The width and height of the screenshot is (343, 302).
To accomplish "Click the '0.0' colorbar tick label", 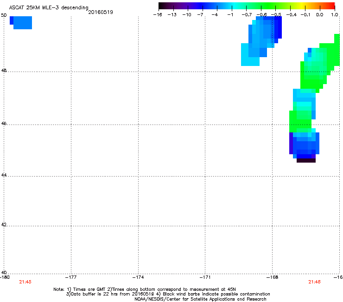I will 320,15.
